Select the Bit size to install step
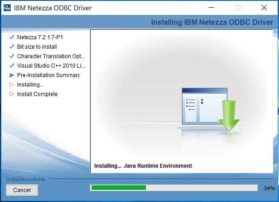This screenshot has width=279, height=202. [37, 47]
